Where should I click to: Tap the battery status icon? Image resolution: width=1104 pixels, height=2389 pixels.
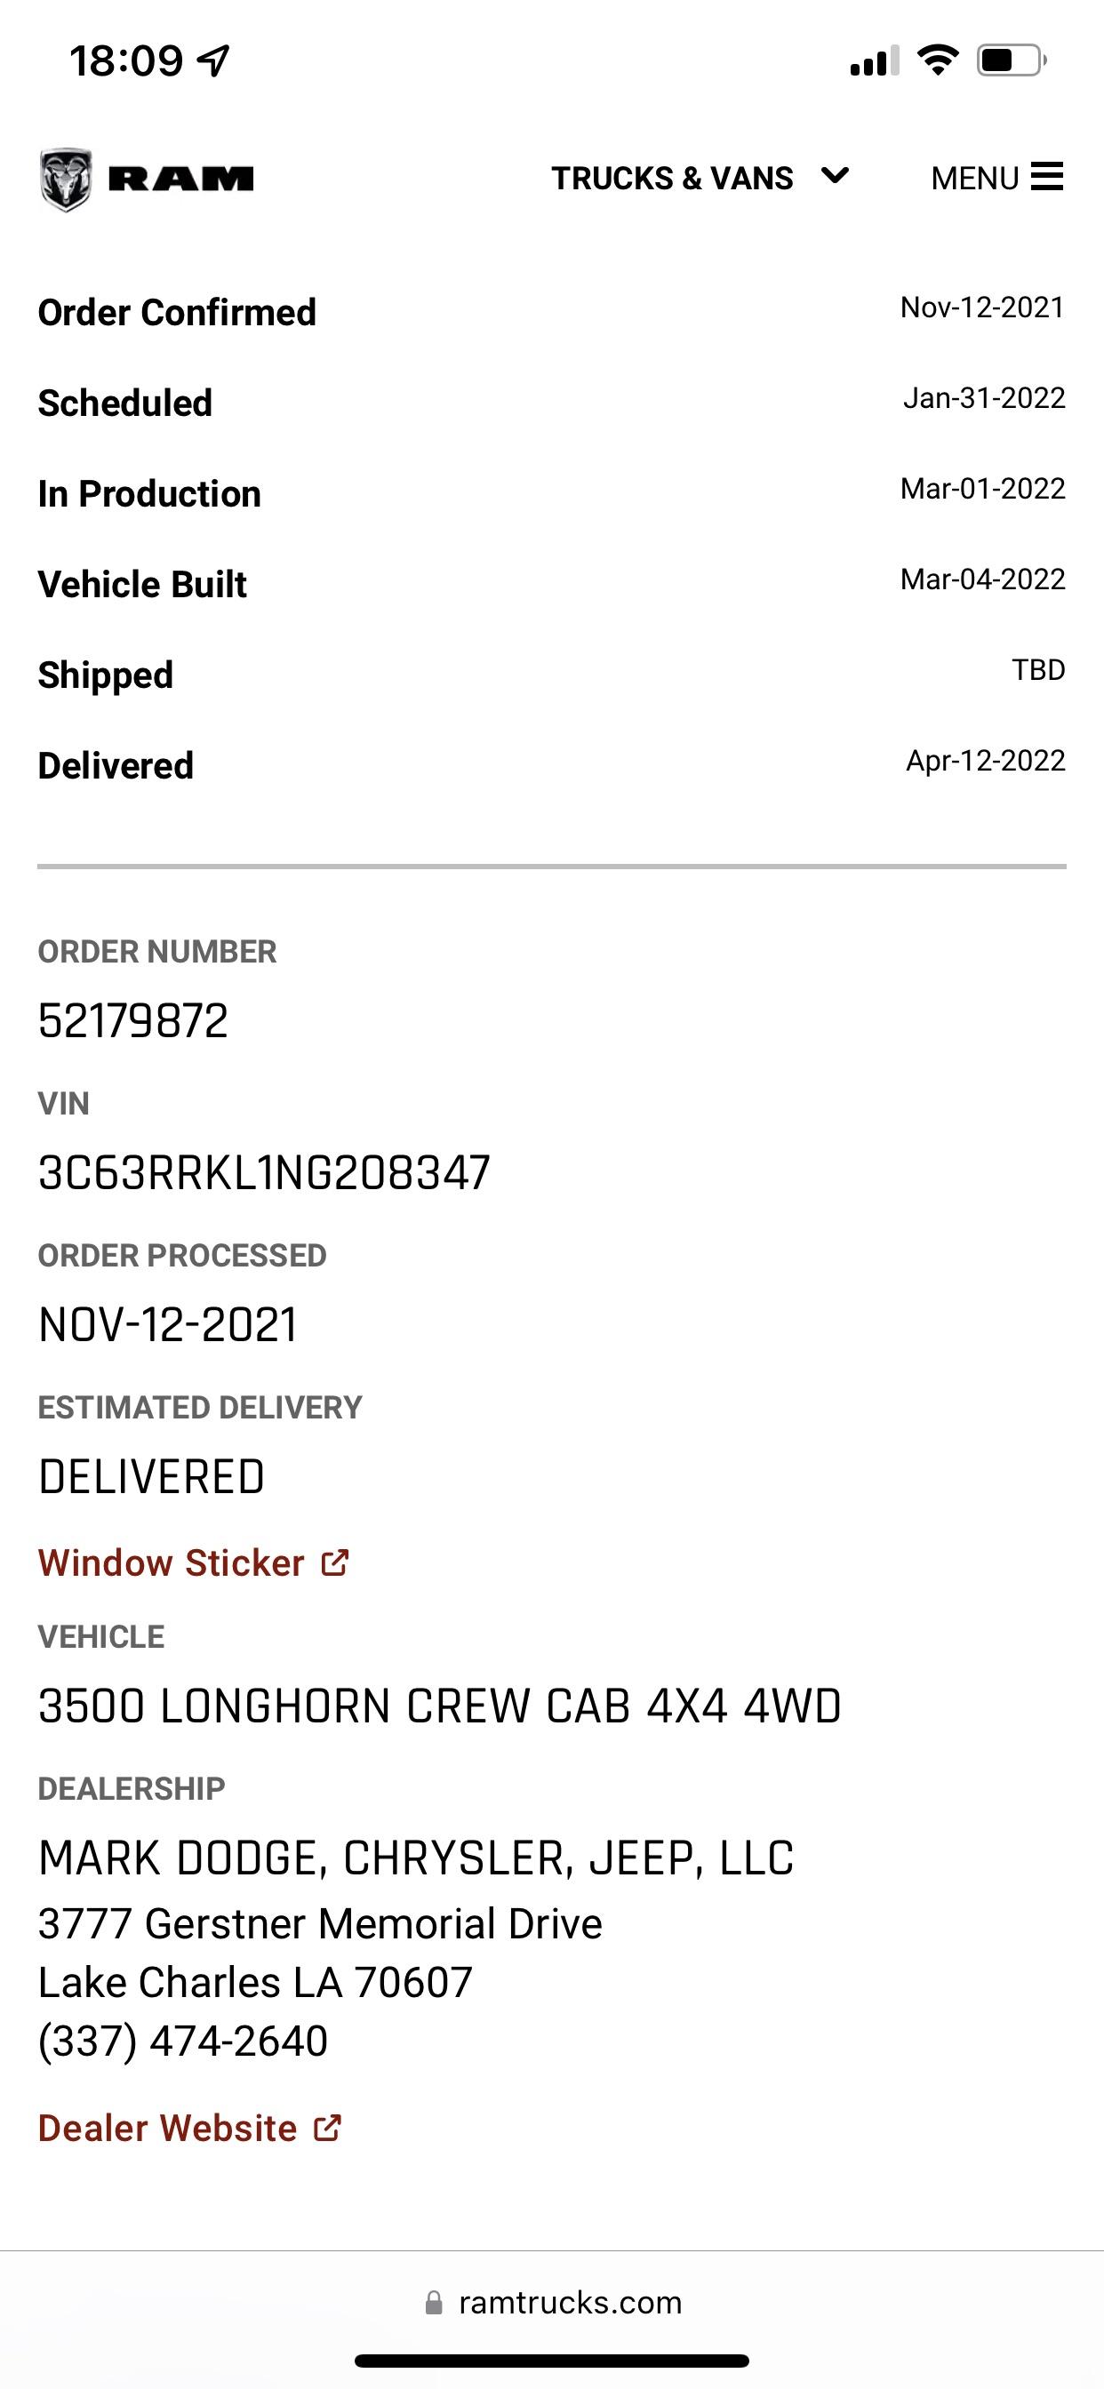pyautogui.click(x=1011, y=61)
